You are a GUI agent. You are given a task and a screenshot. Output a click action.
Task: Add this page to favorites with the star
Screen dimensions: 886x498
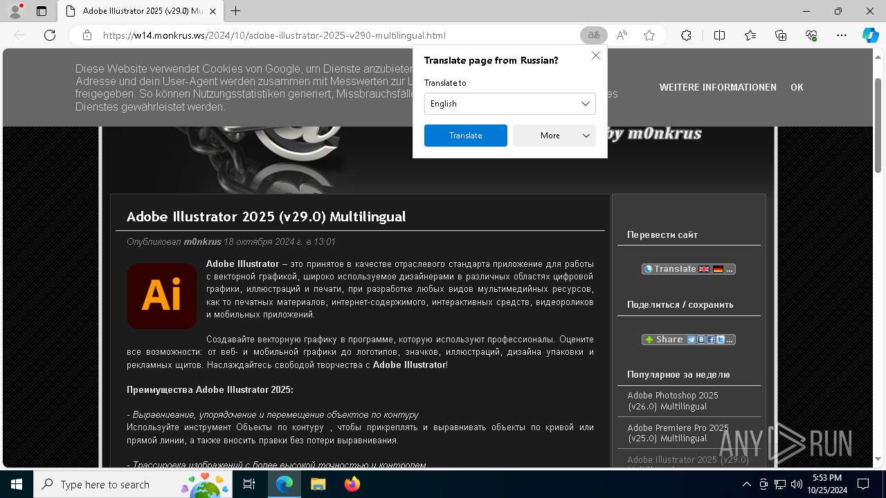tap(649, 35)
